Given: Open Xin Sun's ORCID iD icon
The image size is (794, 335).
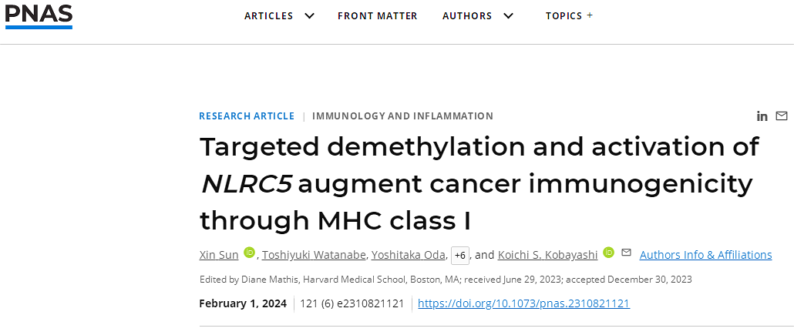Looking at the screenshot, I should pos(249,252).
